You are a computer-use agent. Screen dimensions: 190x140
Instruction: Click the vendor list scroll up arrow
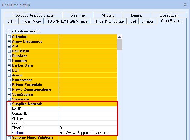pos(120,37)
